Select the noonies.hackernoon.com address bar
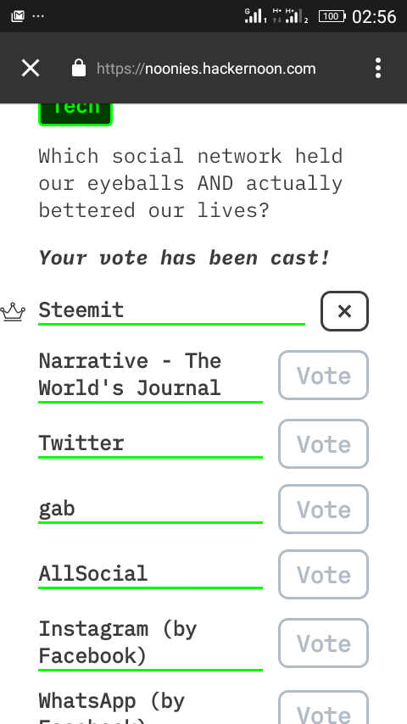This screenshot has height=724, width=407. click(206, 69)
